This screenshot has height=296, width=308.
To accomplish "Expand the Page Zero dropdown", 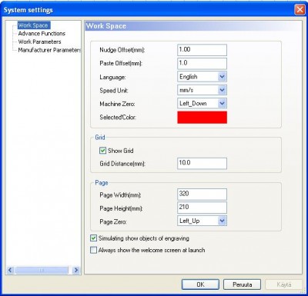I will point(222,221).
